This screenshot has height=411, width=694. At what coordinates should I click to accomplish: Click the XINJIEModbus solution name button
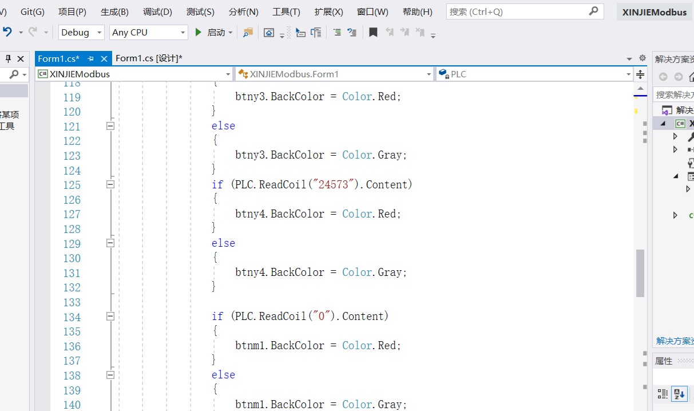click(x=654, y=12)
